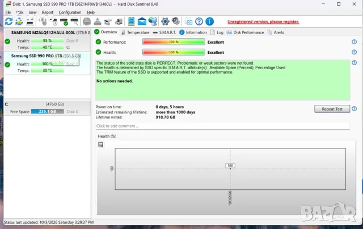The width and height of the screenshot is (363, 229).
Task: Click the 100 % Performance gradient bar
Action: point(174,42)
